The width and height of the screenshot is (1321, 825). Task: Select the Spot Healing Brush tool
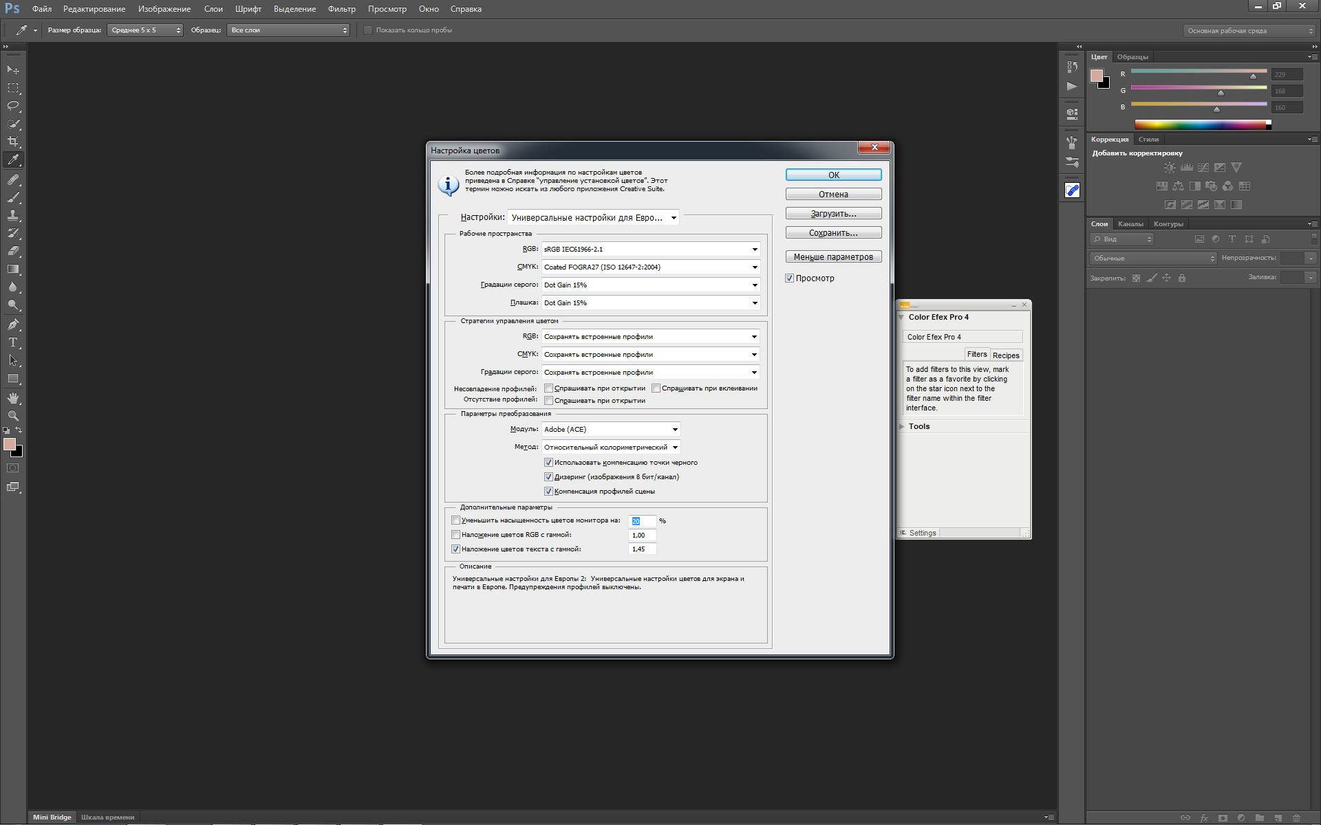(x=13, y=179)
